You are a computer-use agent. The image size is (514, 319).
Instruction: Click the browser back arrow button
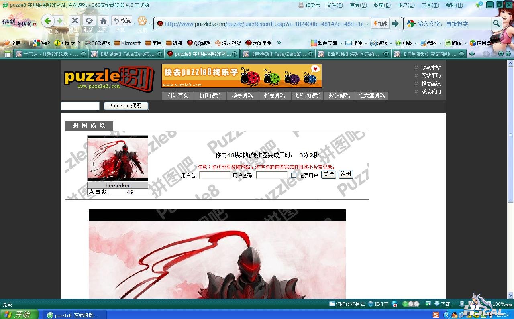tap(48, 21)
